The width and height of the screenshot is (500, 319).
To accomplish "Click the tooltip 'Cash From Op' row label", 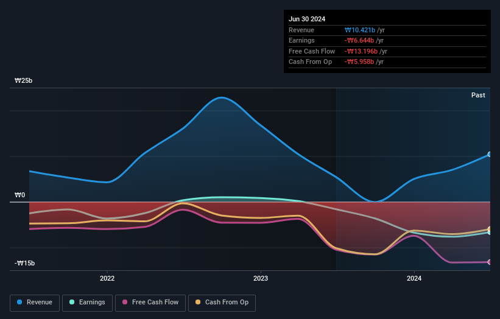I will click(310, 62).
